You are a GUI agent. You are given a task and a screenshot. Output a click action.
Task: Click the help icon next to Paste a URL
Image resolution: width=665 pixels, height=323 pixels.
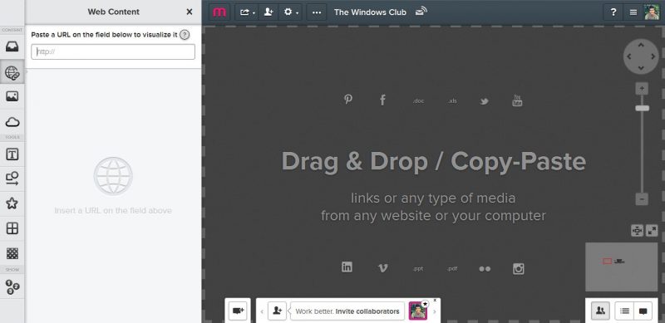coord(185,35)
